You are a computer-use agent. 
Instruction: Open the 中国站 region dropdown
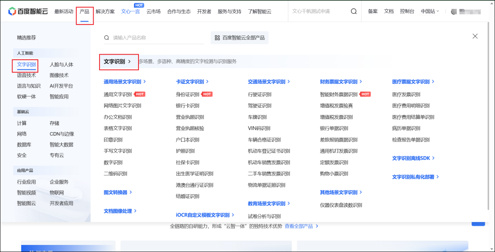click(430, 11)
